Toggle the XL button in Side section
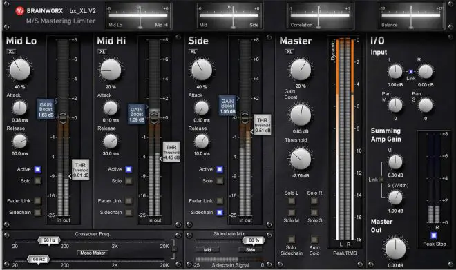 (x=193, y=52)
